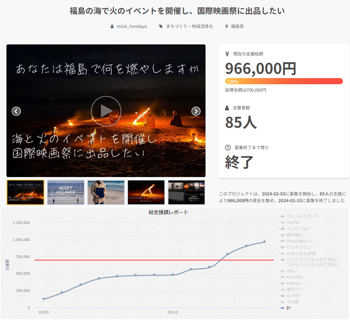
Task: Advance to next slide in carousel
Action: (x=196, y=111)
